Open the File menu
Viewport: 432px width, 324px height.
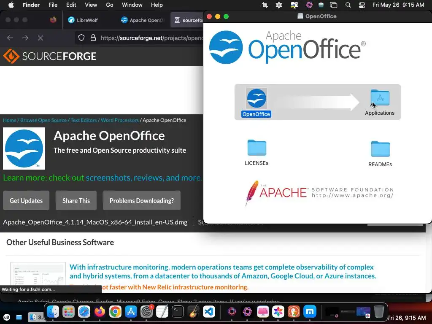tap(53, 5)
